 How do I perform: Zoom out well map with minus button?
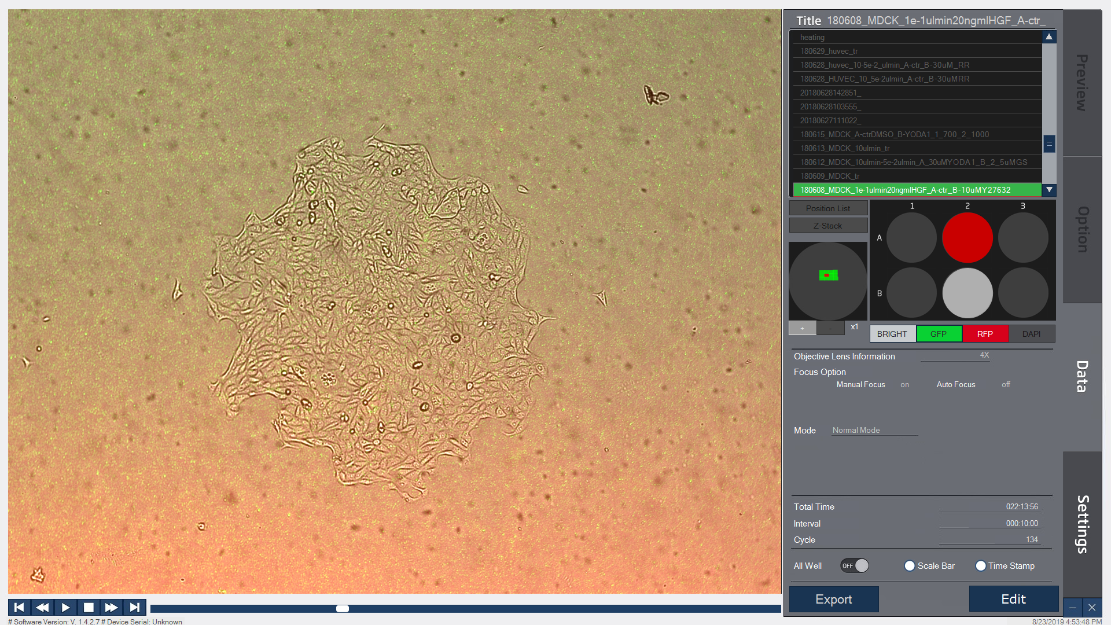click(x=830, y=328)
